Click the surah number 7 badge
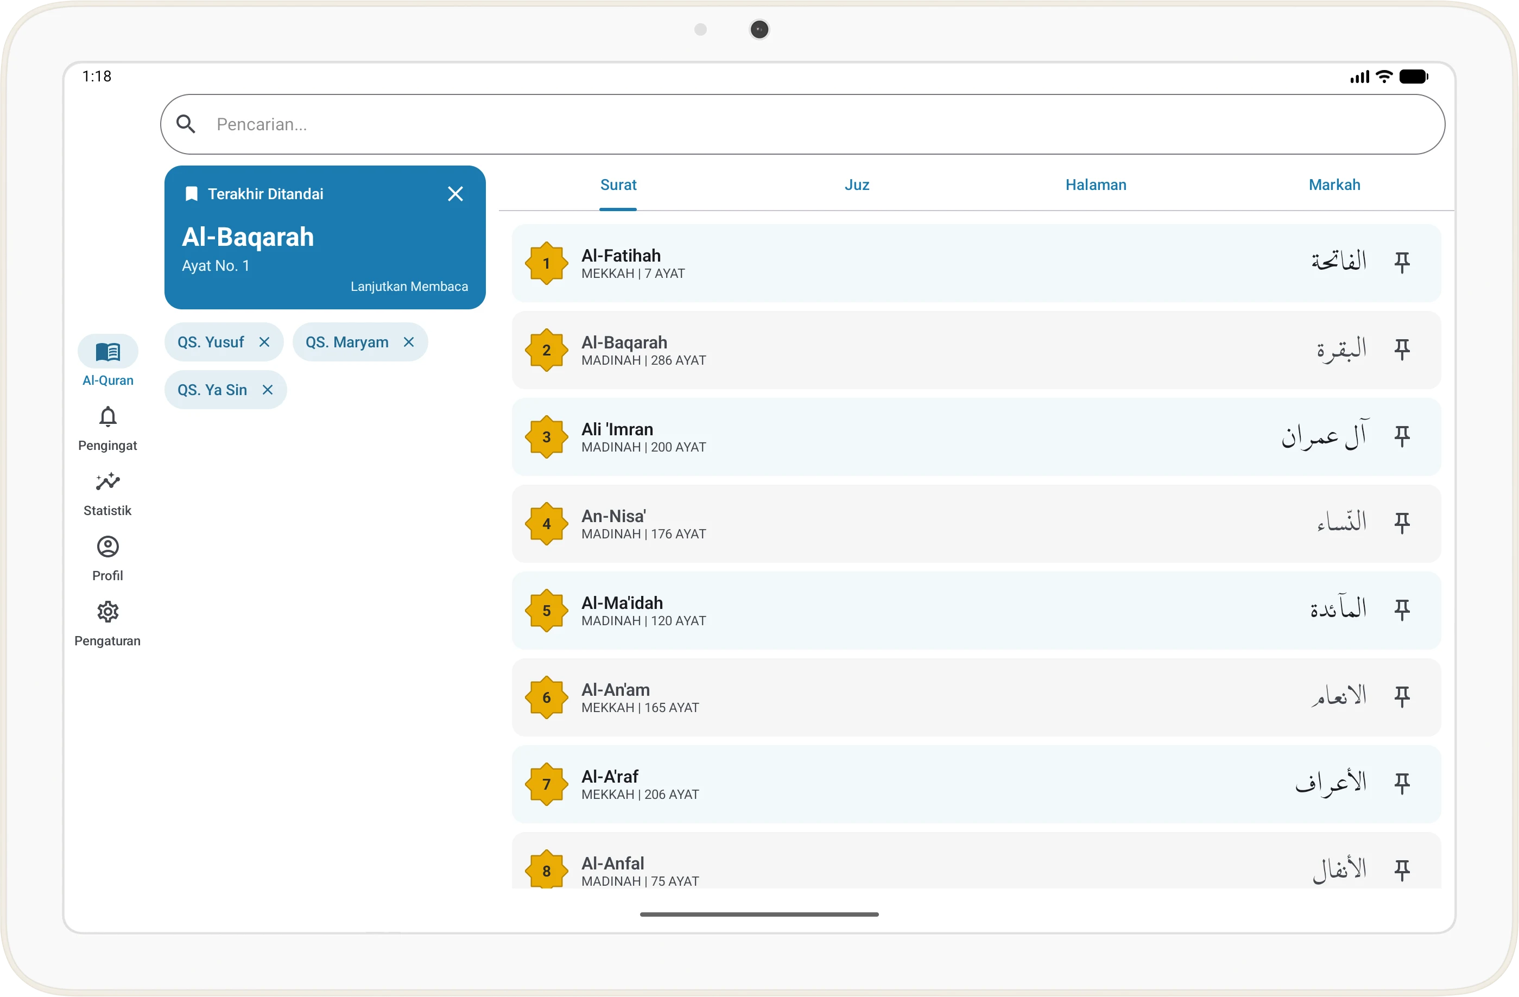Viewport: 1519px width, 997px height. tap(546, 784)
